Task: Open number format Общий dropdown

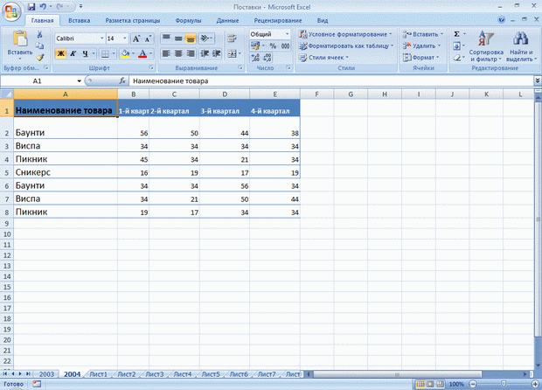Action: (287, 34)
